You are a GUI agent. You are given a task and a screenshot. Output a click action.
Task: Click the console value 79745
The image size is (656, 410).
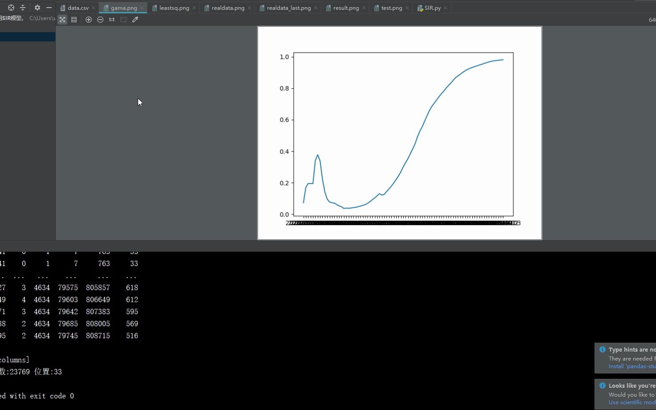(68, 336)
